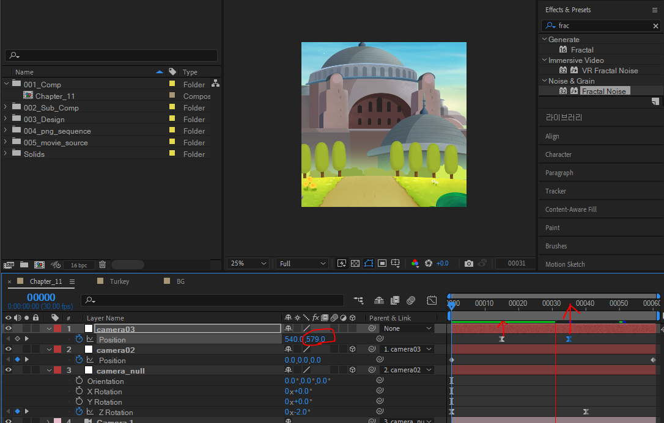Close the Chapter_11 timeline tab
Viewport: 664px width, 423px height.
(9, 281)
